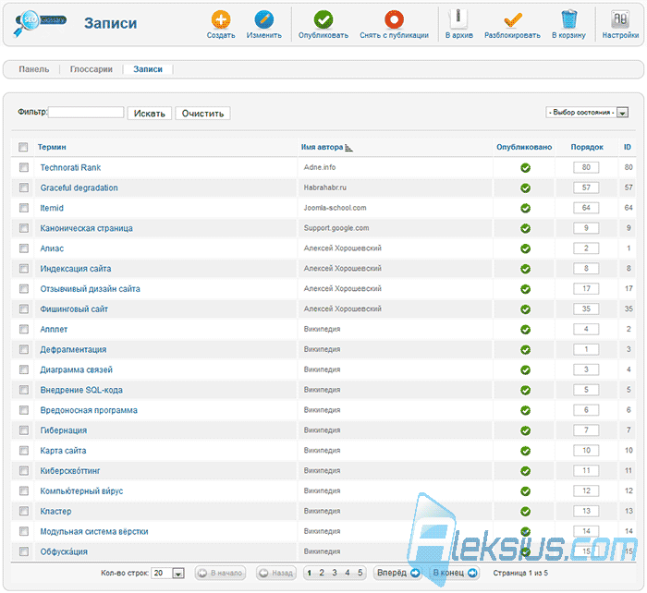Image resolution: width=647 pixels, height=593 pixels.
Task: Check the box for Обфускация
Action: coord(24,551)
